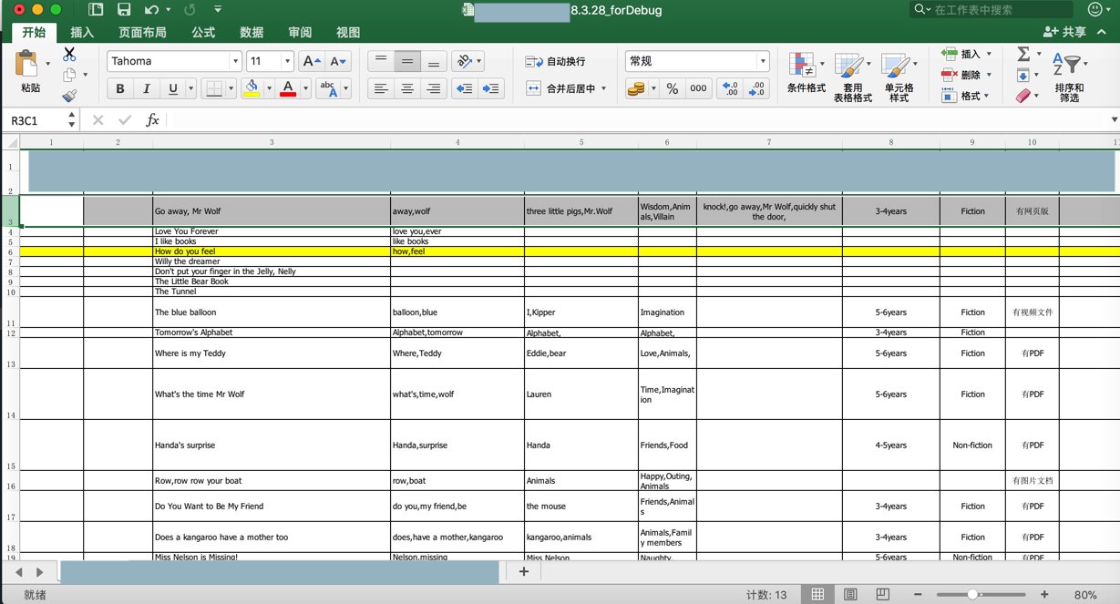
Task: Open the number format dropdown showing 常规
Action: pos(762,61)
